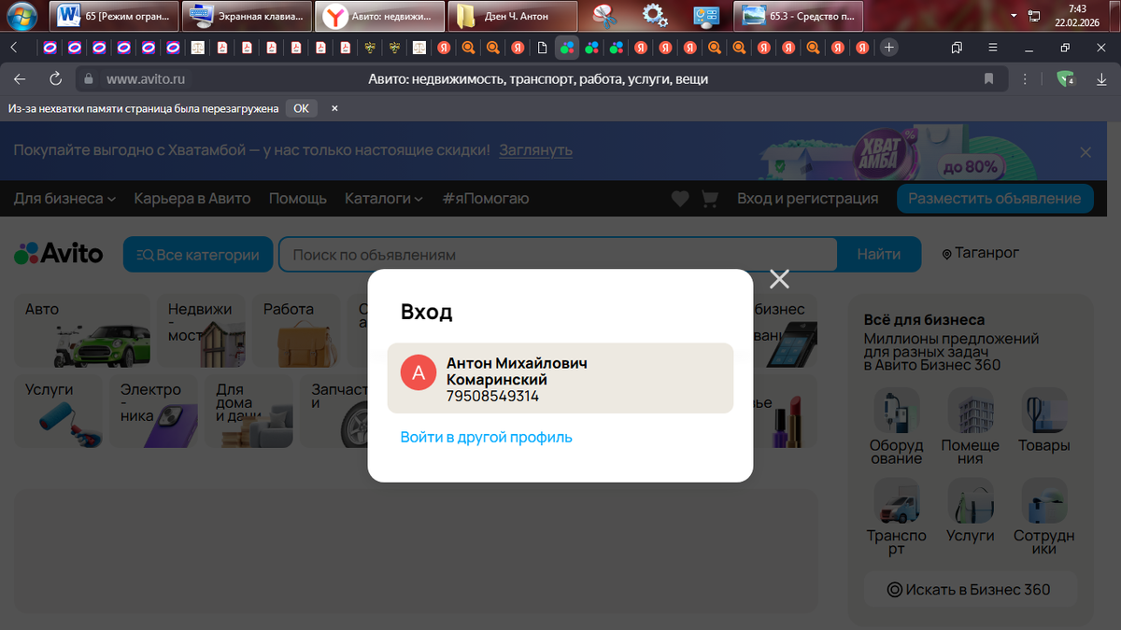Open the Windows Start menu
This screenshot has width=1121, height=630.
(22, 16)
